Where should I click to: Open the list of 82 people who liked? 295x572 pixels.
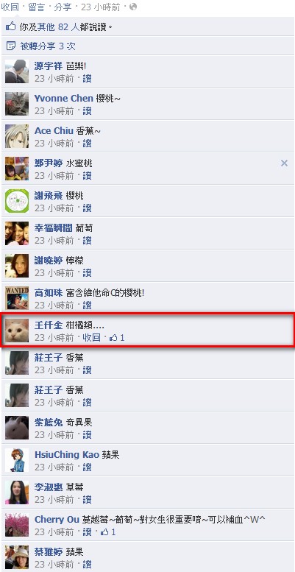click(x=68, y=27)
